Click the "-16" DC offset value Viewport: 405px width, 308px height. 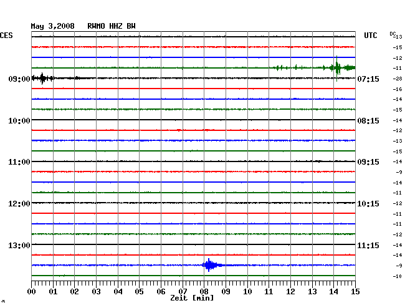(x=398, y=89)
